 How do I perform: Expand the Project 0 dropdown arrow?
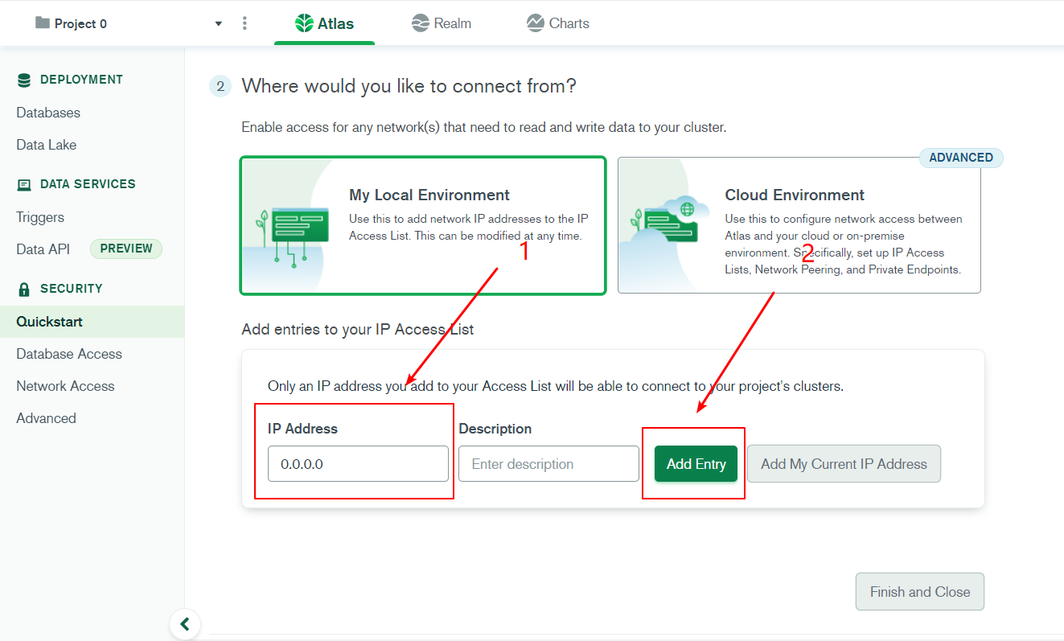[x=218, y=23]
